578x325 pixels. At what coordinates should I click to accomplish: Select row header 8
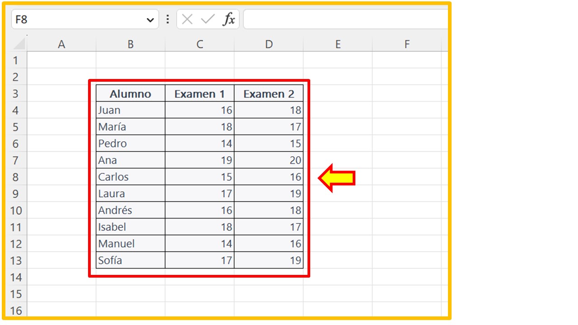(x=16, y=176)
